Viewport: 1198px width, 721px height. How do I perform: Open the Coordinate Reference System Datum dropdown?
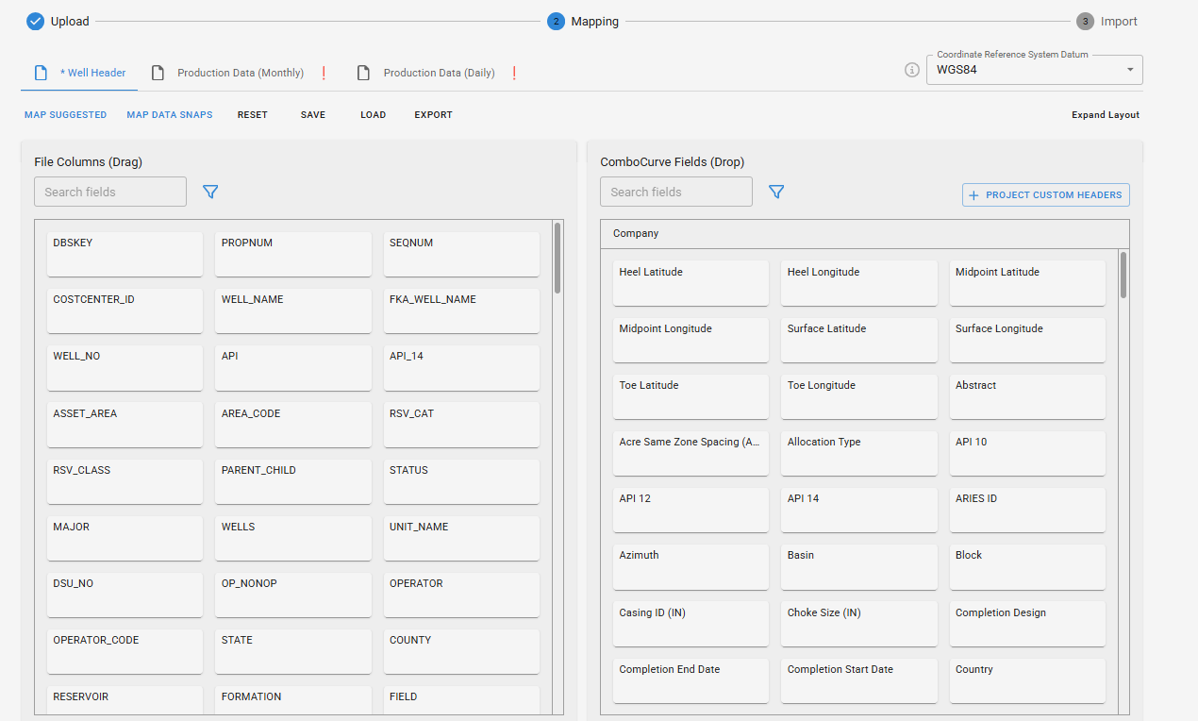(x=1034, y=70)
